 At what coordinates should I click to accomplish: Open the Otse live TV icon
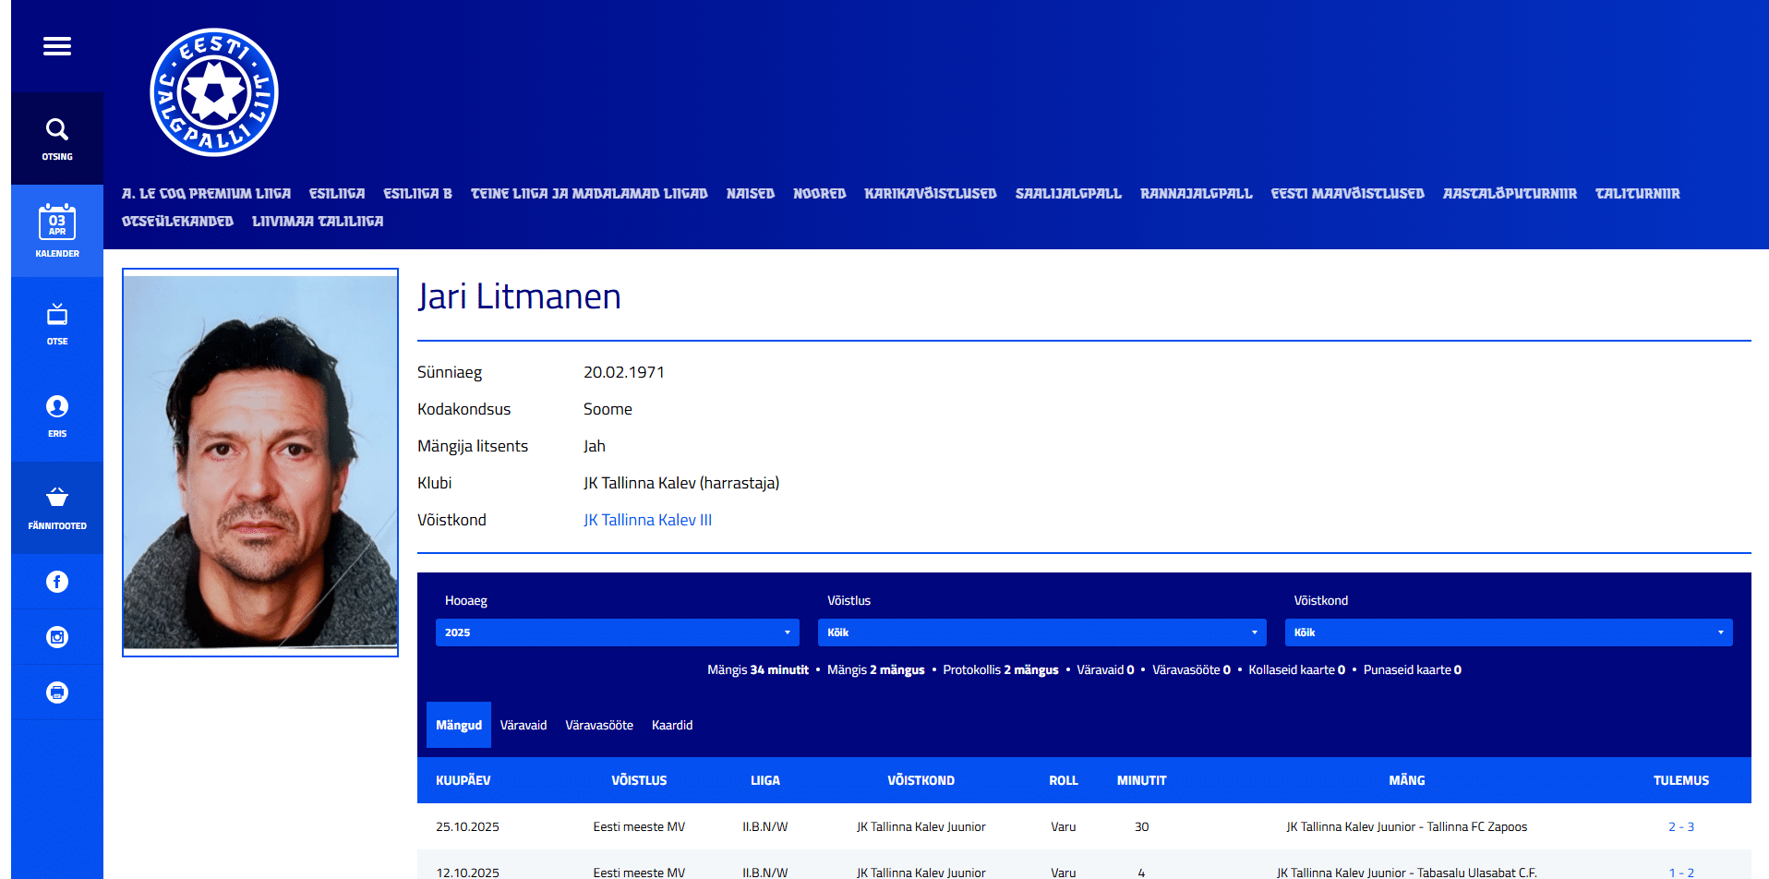(57, 323)
